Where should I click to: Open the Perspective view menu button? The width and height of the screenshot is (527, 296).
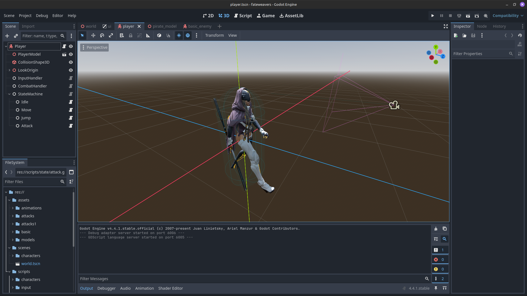[x=94, y=47]
